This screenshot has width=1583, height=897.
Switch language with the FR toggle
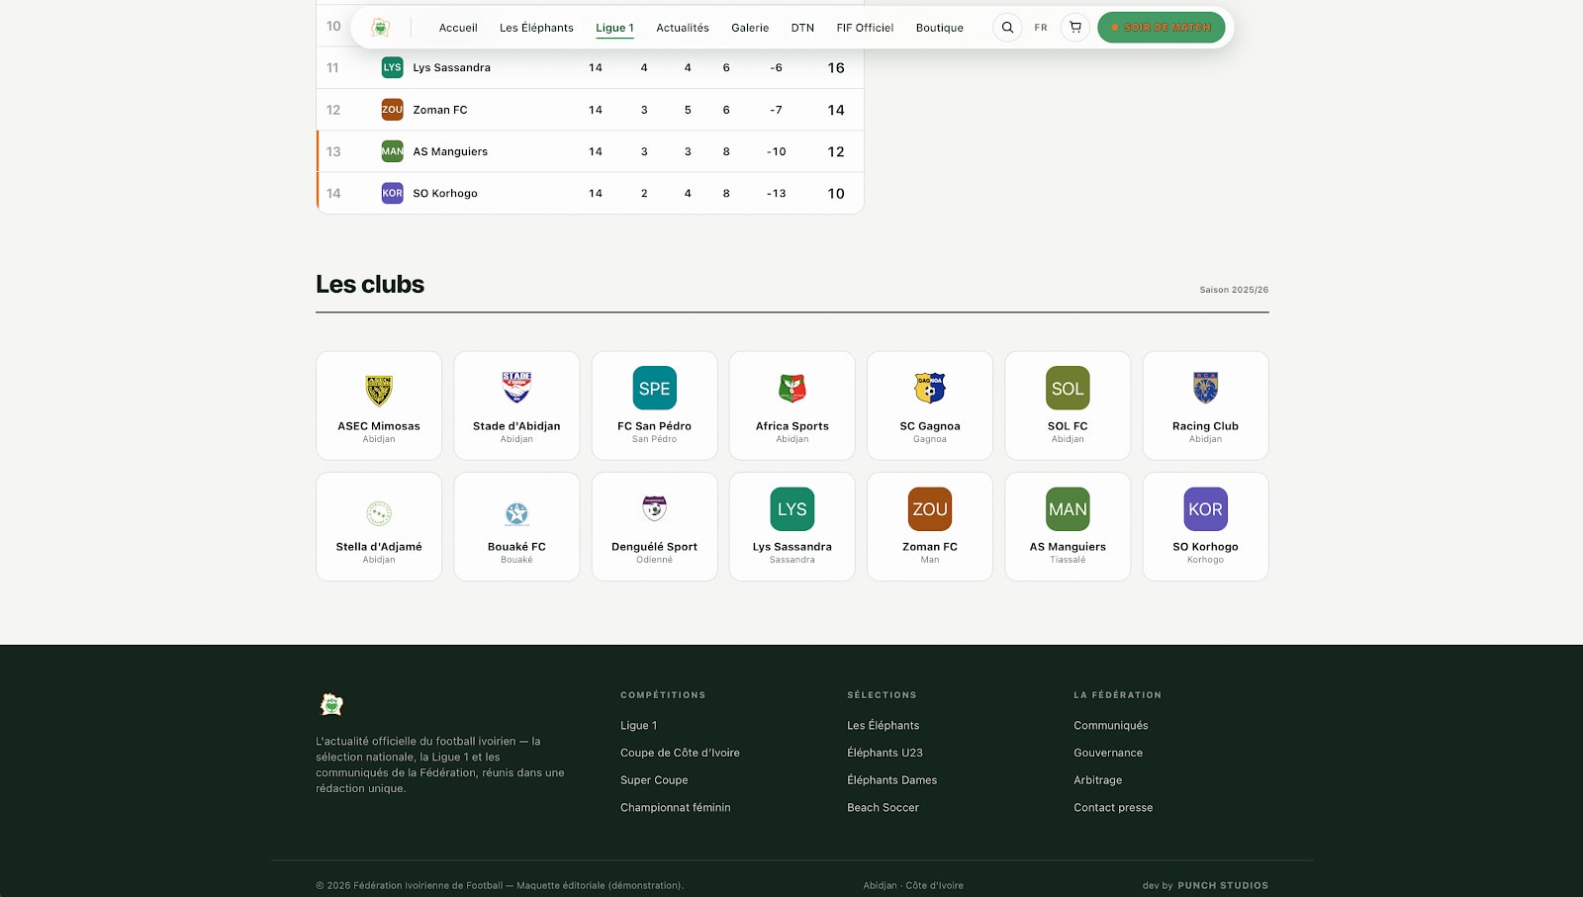click(1041, 28)
